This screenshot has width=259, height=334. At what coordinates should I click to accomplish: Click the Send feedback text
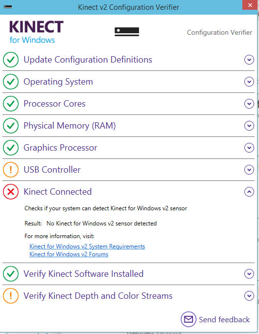[x=224, y=319]
